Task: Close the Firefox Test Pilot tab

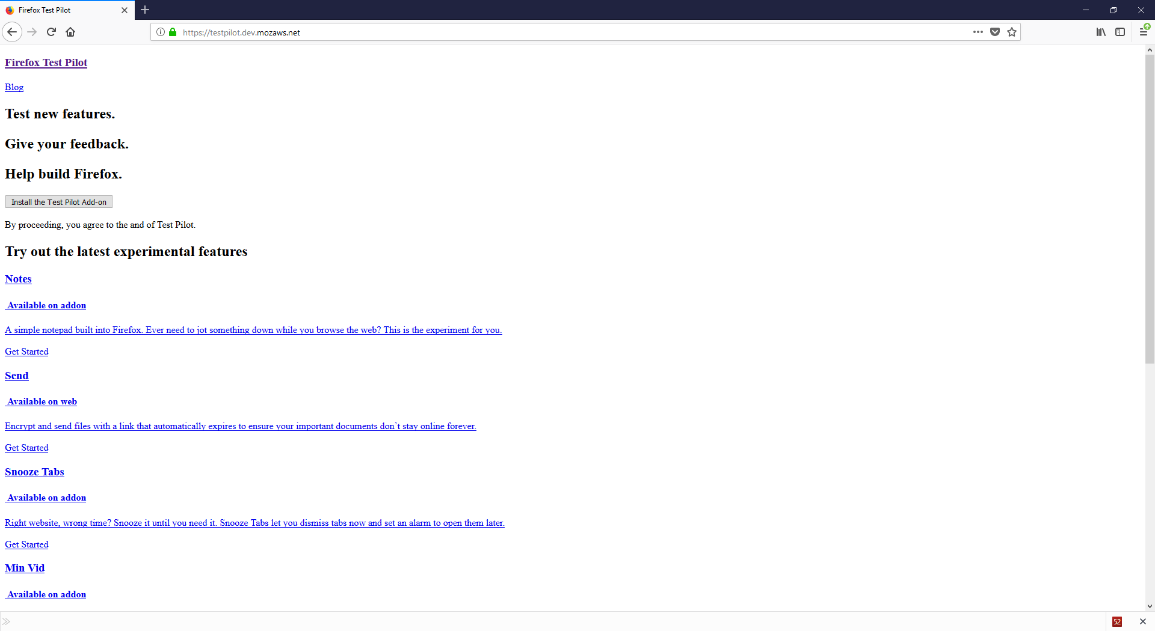Action: click(x=125, y=10)
